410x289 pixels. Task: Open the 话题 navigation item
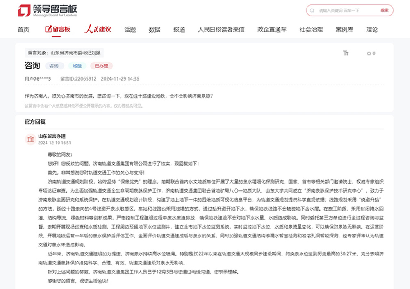[x=130, y=29]
